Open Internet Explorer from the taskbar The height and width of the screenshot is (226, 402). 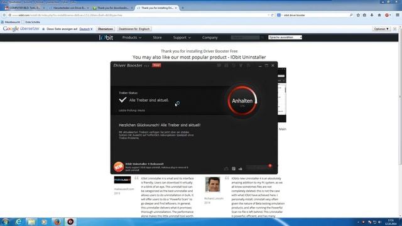click(18, 222)
